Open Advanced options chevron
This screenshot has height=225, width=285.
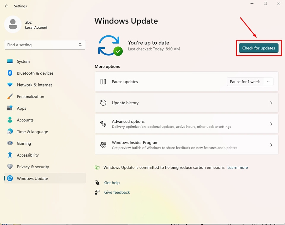click(271, 124)
